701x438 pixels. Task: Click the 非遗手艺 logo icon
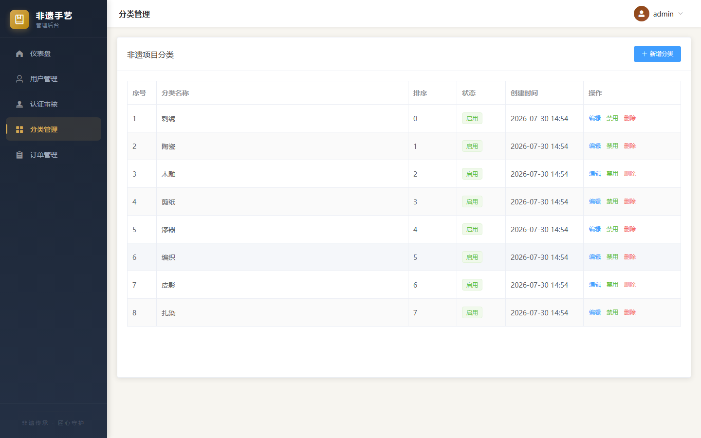pyautogui.click(x=19, y=19)
